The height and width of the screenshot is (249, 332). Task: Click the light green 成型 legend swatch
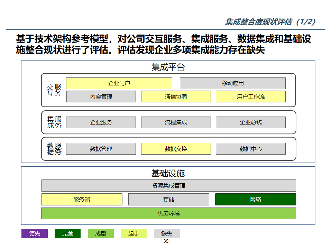[x=101, y=233]
